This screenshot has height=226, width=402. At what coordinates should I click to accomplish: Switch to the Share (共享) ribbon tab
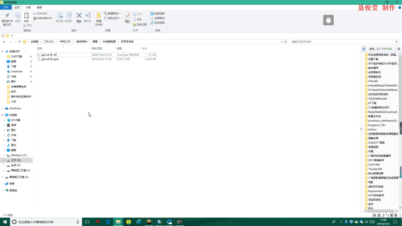28,8
